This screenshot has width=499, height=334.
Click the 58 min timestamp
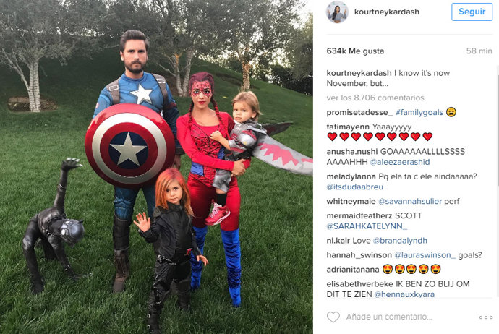(x=479, y=51)
